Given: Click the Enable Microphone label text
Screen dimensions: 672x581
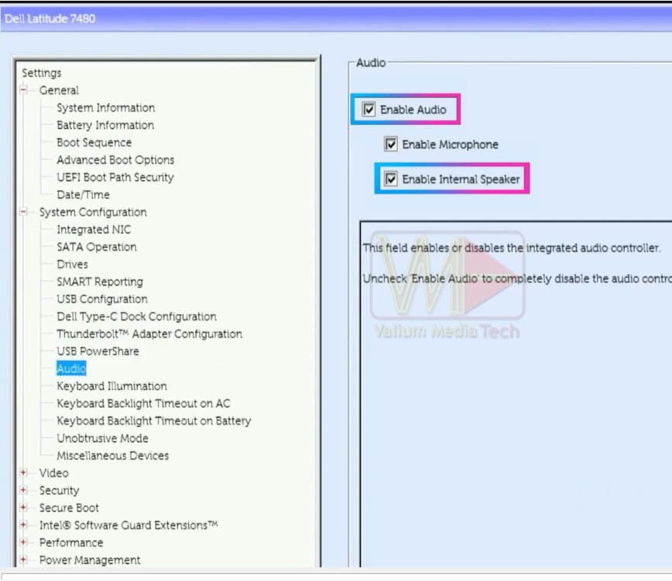Looking at the screenshot, I should (x=450, y=145).
